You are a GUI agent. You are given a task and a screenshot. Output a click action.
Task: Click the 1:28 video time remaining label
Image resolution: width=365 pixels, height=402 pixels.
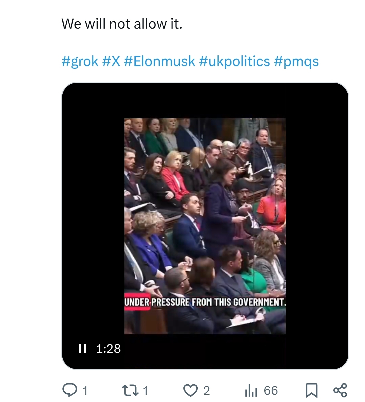coord(108,349)
